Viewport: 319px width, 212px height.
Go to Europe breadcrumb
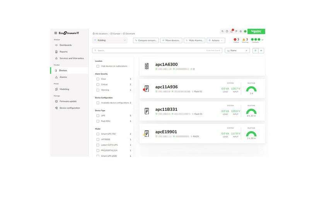pyautogui.click(x=117, y=34)
